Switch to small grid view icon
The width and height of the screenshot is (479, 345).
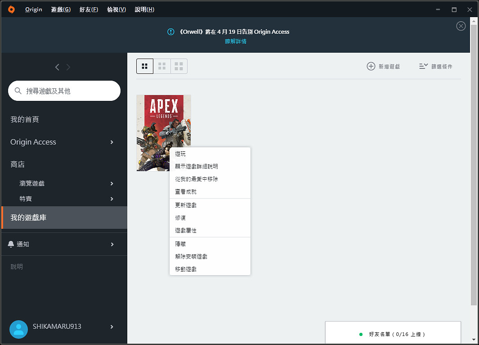[179, 66]
